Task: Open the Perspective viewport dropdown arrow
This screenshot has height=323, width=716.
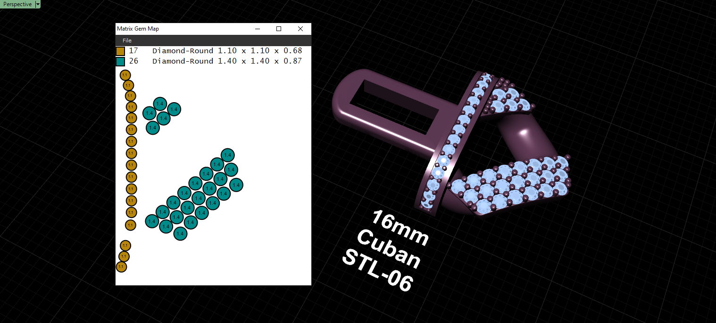Action: click(x=38, y=4)
